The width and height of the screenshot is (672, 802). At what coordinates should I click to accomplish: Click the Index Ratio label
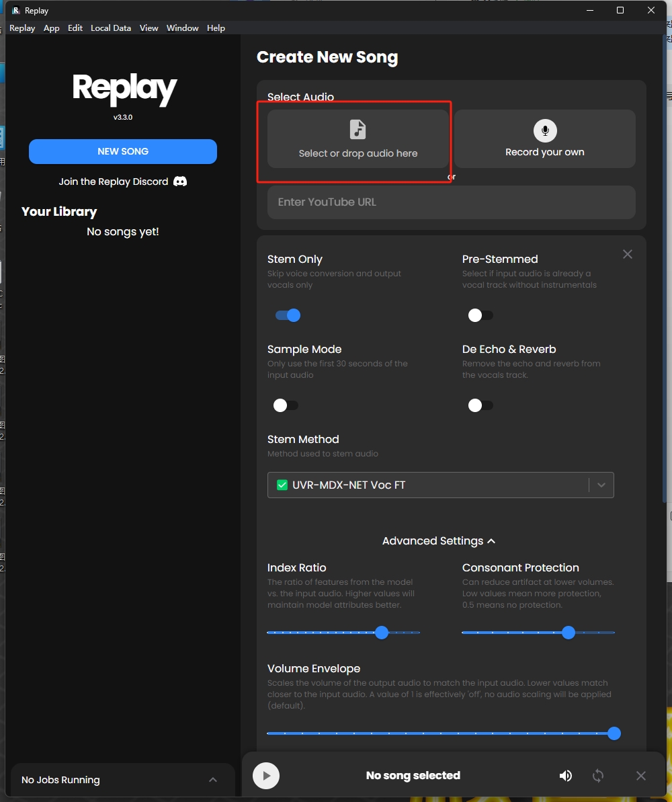point(296,568)
